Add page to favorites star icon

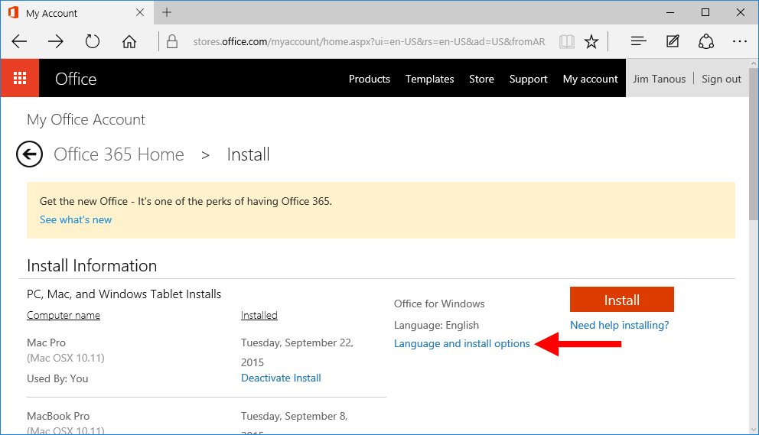[591, 41]
